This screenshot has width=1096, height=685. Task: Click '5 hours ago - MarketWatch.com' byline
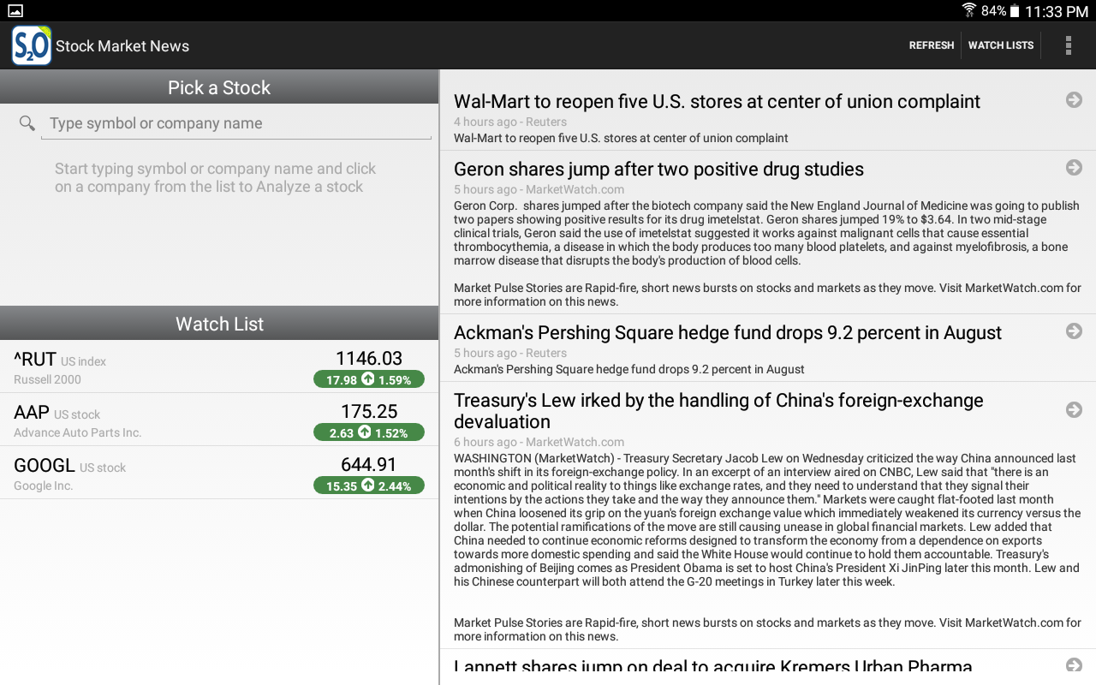tap(539, 189)
